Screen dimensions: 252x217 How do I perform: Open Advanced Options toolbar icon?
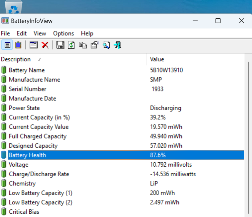[94, 45]
